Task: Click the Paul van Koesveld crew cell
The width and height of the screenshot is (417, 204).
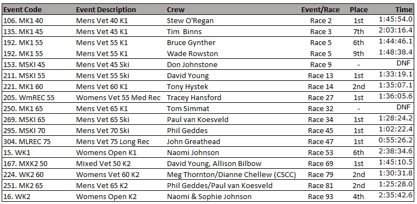Action: tap(197, 119)
